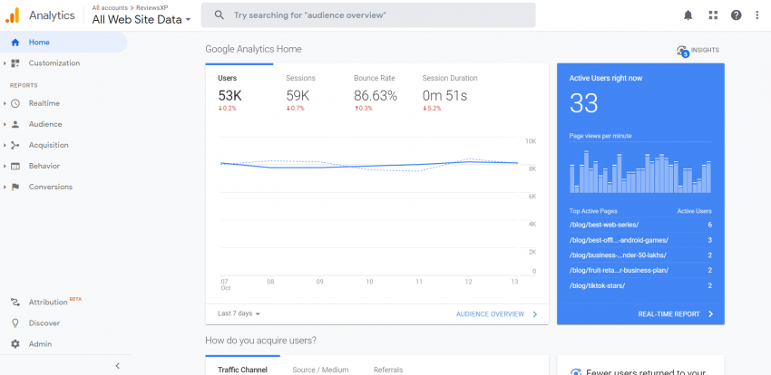Open the All Web Site Data dropdown
Screen dimensions: 771x375
(x=142, y=20)
